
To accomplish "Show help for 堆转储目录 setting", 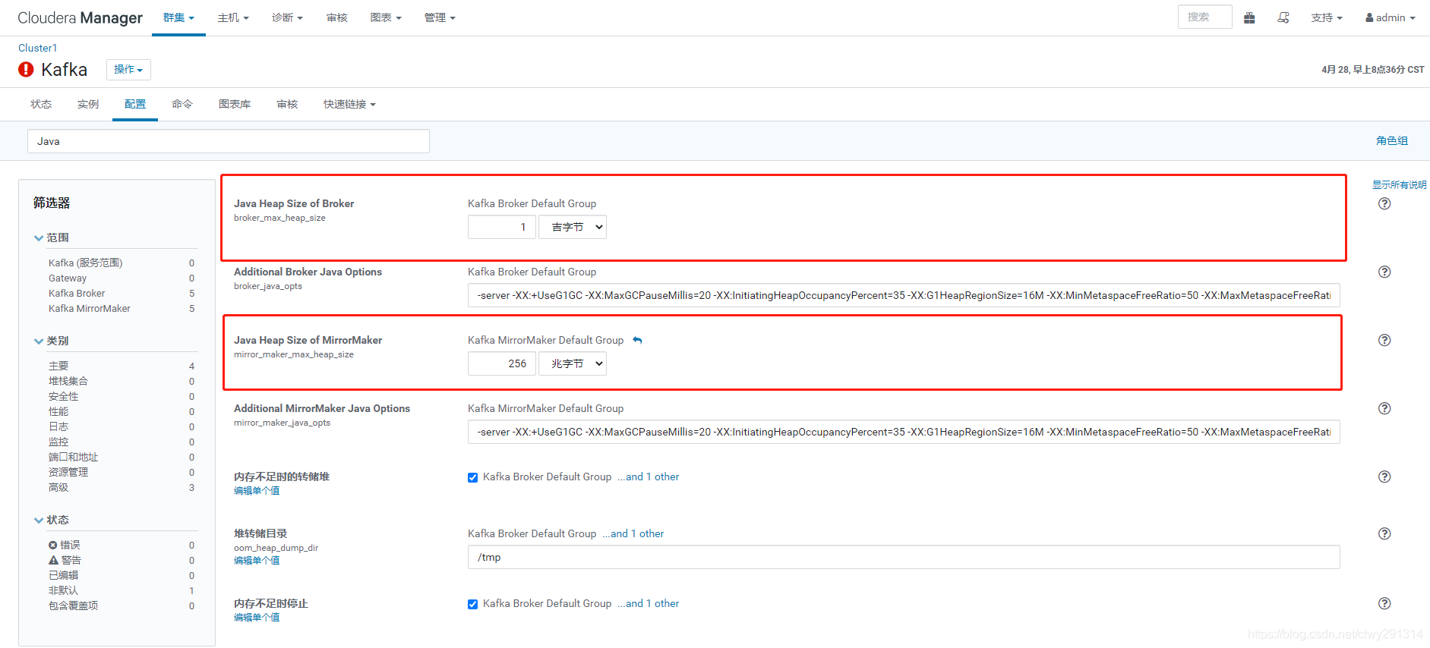I will click(x=1384, y=533).
